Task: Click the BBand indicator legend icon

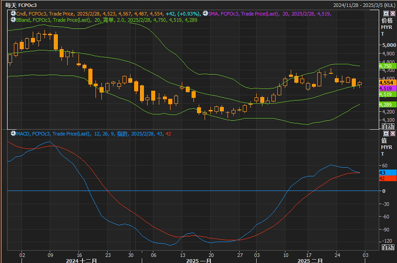Action: pyautogui.click(x=13, y=20)
